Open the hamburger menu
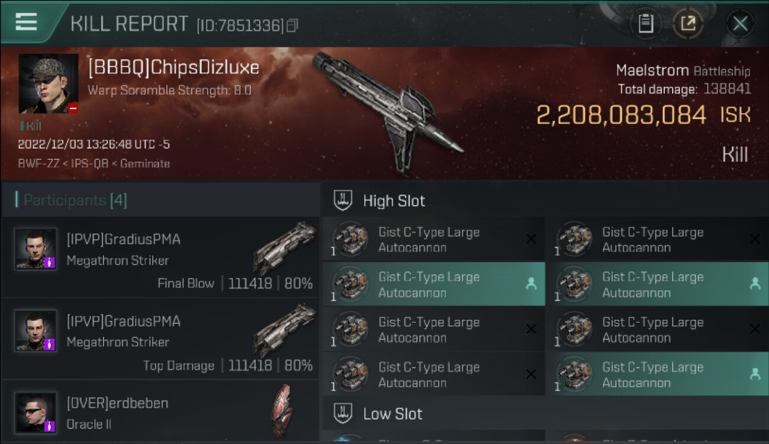This screenshot has width=769, height=444. (26, 22)
